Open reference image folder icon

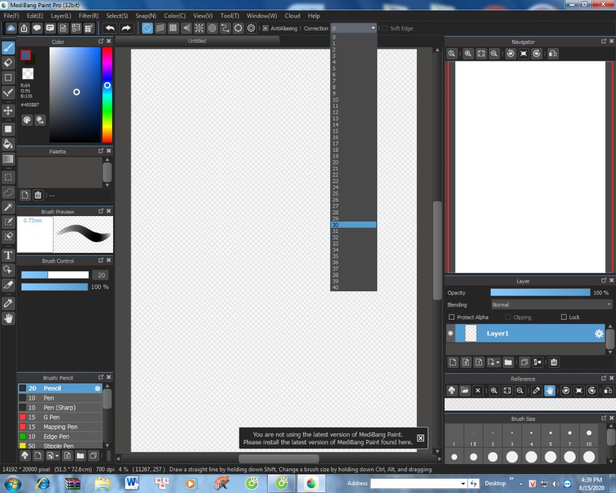[464, 391]
